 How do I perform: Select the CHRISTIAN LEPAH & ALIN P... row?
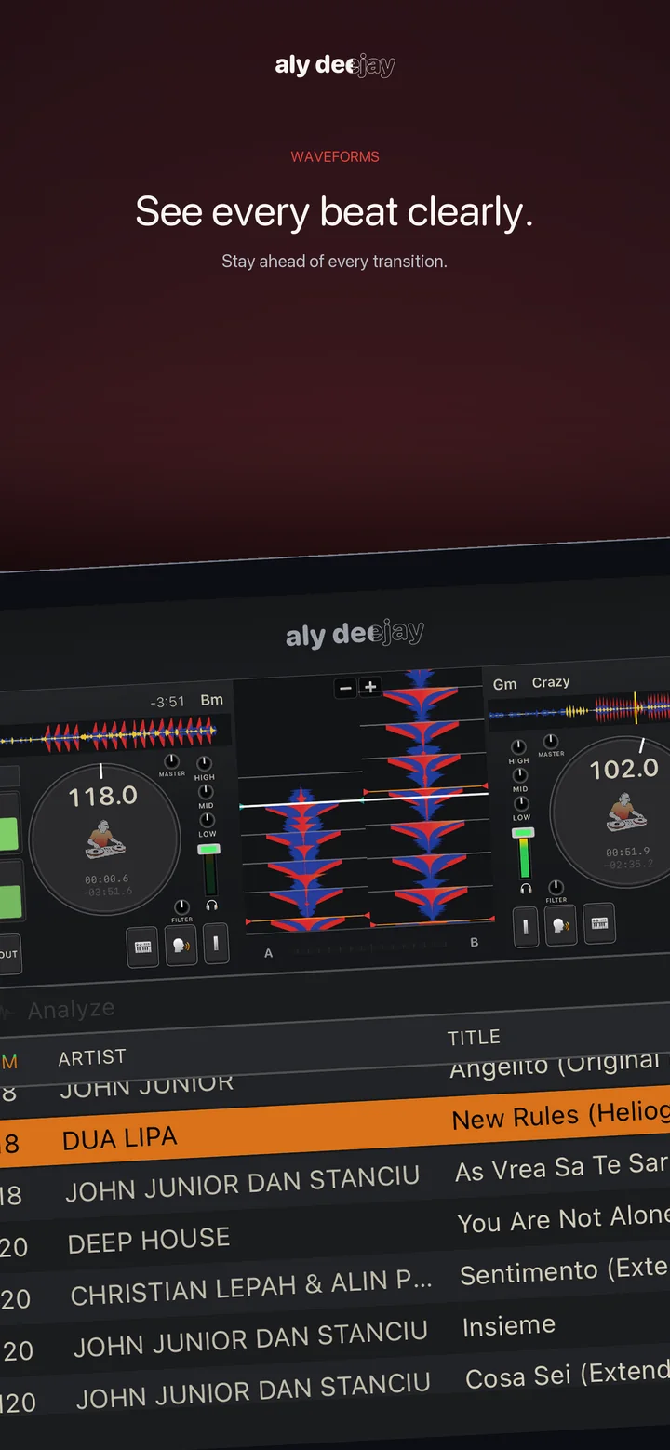[x=251, y=1288]
